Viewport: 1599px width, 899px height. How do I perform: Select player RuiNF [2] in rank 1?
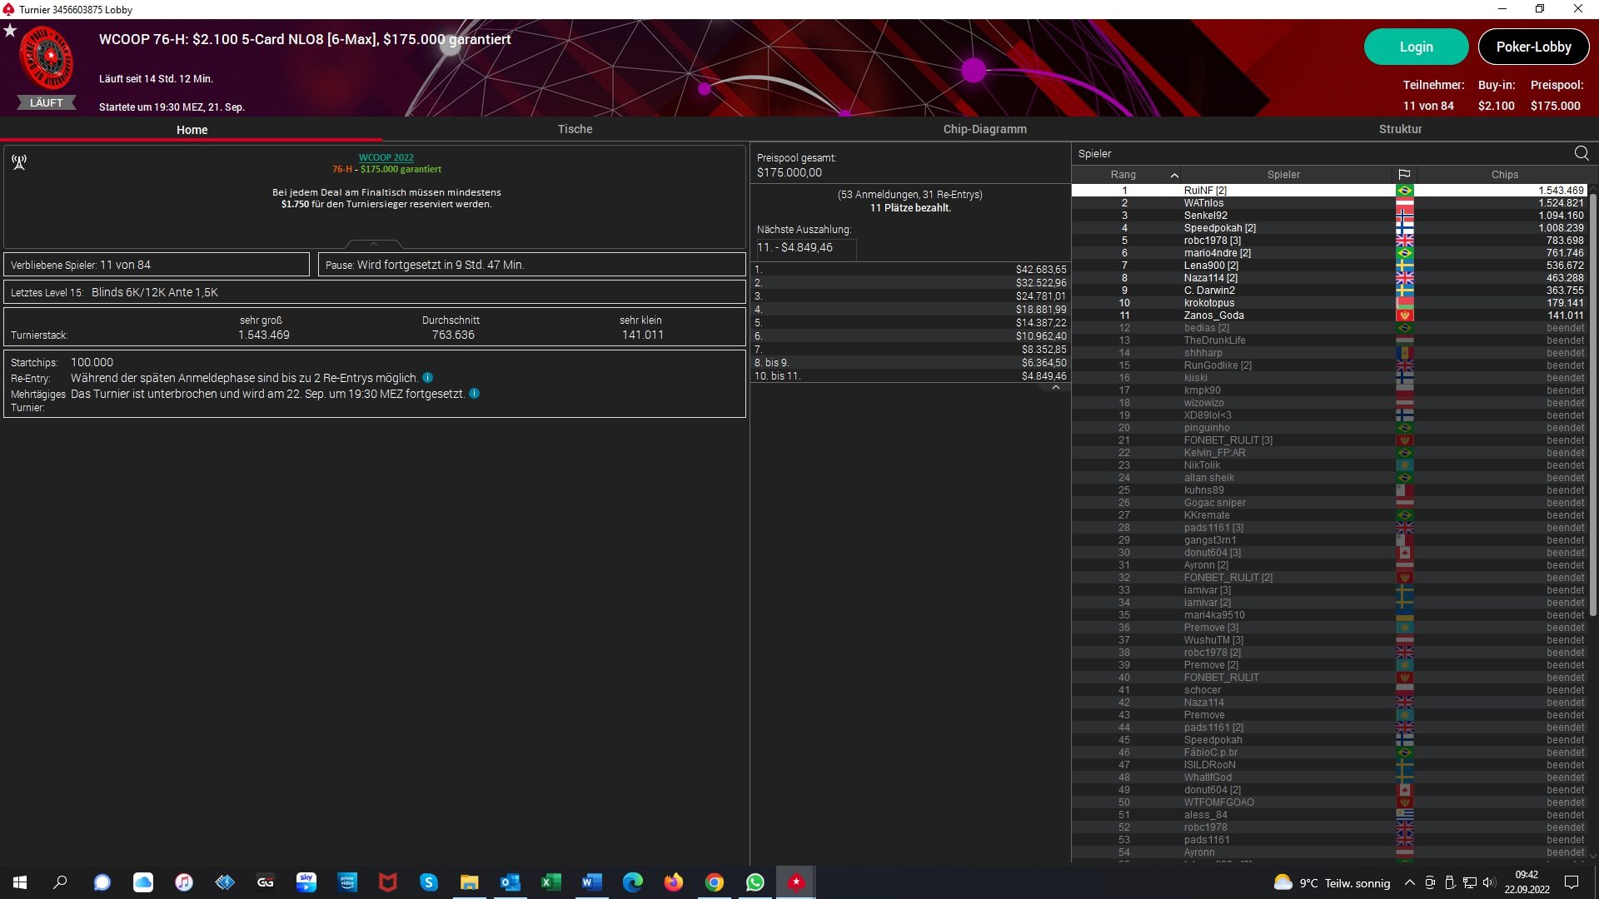(x=1328, y=190)
